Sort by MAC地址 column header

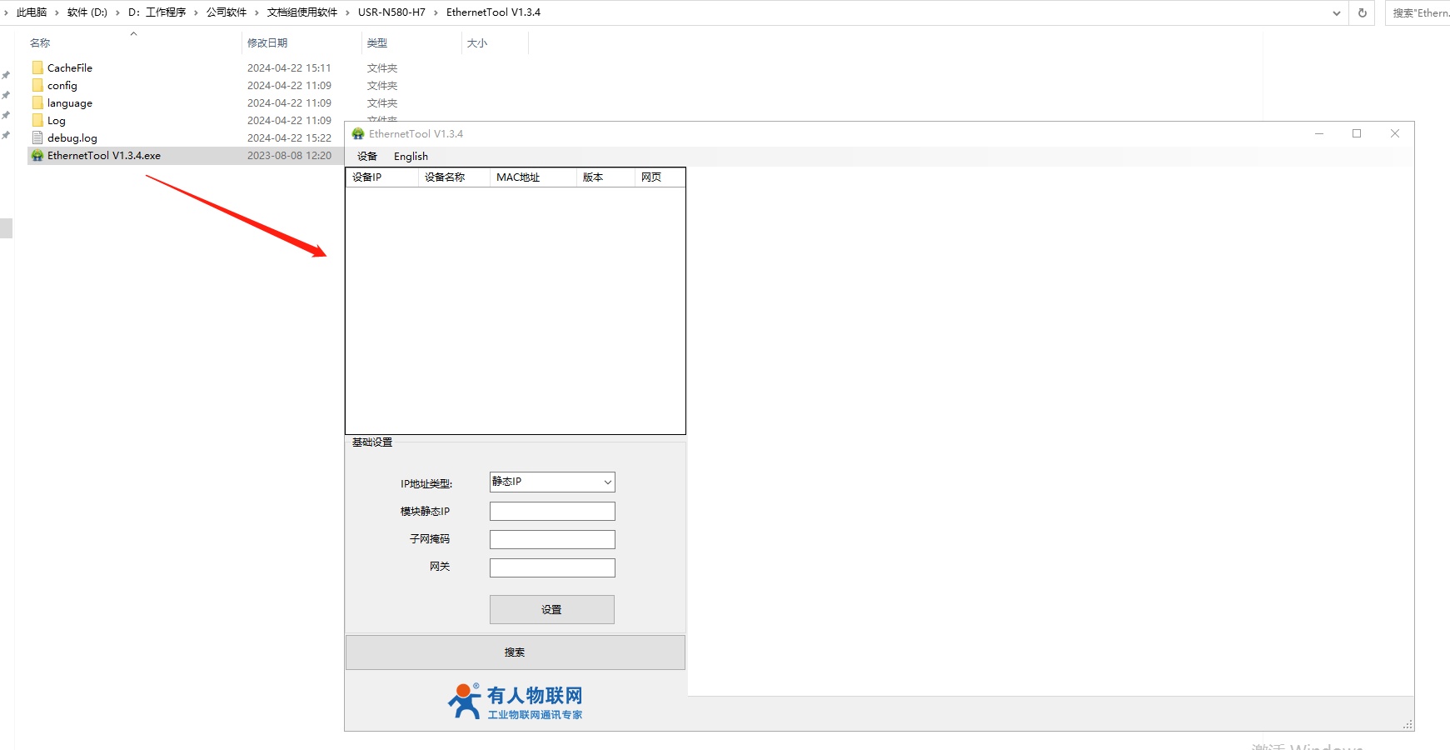[x=533, y=177]
